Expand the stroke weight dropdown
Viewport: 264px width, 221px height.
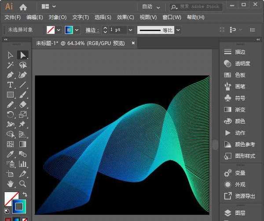click(x=130, y=30)
